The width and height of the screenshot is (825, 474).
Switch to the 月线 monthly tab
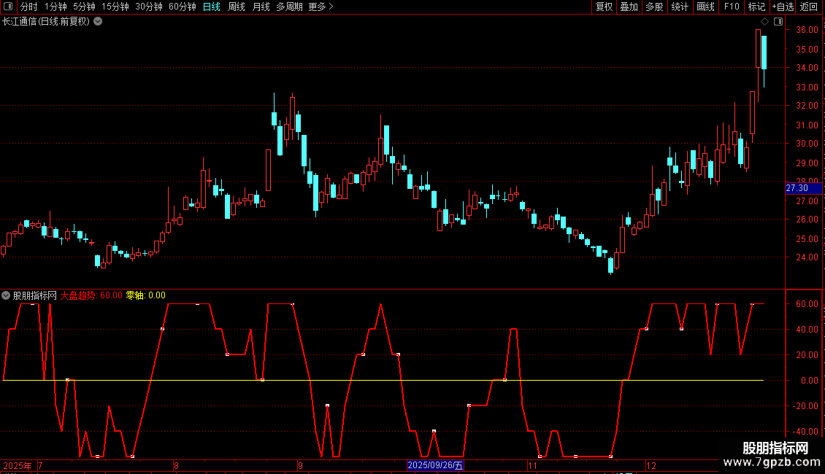click(x=261, y=7)
